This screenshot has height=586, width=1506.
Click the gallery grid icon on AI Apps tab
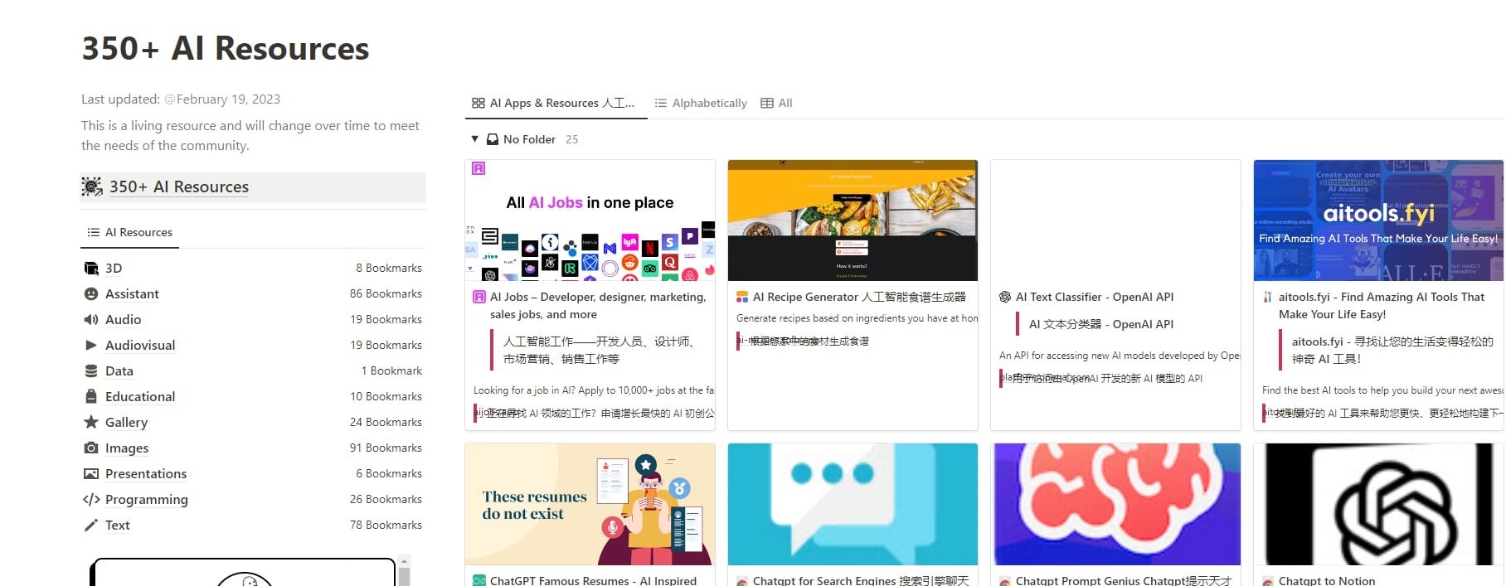tap(479, 103)
